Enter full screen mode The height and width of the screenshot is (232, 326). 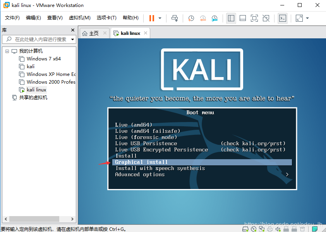click(254, 18)
